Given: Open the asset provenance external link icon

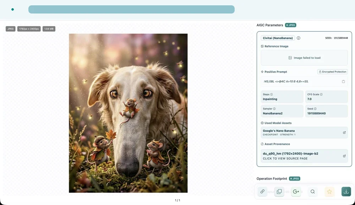Looking at the screenshot, I should (344, 156).
